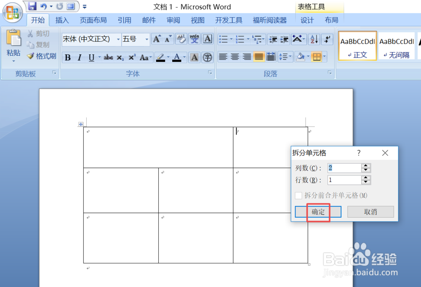Apply character border icon
The width and height of the screenshot is (421, 287).
pos(208,39)
